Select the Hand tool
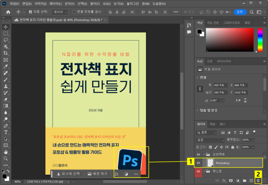Image resolution: width=268 pixels, height=185 pixels. tap(6, 151)
